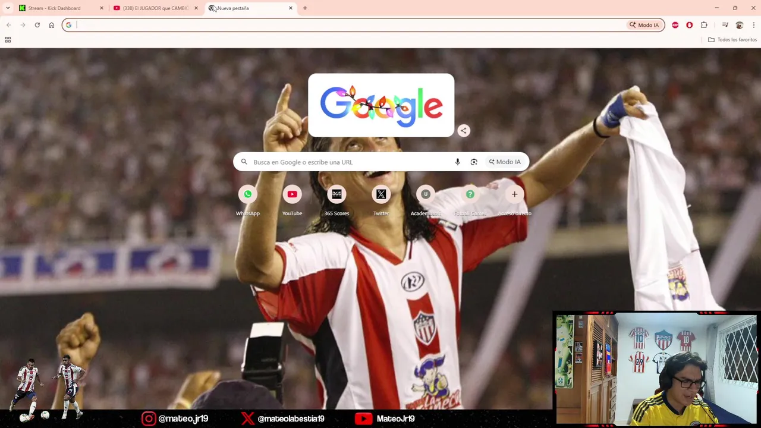Open the Academusoft shortcut
The width and height of the screenshot is (761, 428).
[426, 200]
